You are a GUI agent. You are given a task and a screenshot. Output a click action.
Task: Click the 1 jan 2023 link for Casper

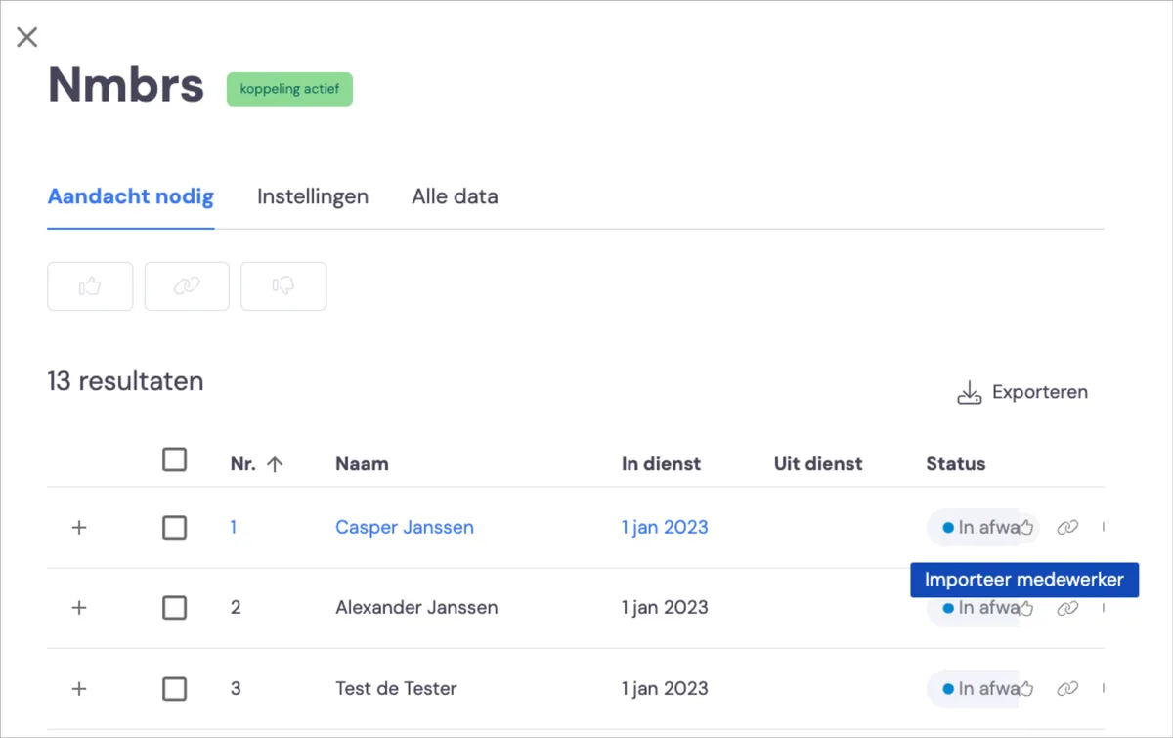point(665,528)
